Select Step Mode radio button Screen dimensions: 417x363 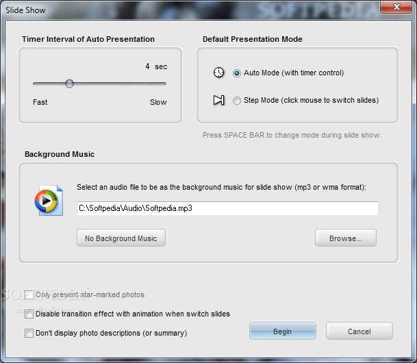coord(237,101)
